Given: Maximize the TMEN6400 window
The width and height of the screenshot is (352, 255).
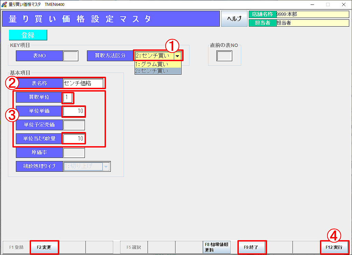Looking at the screenshot, I should [x=328, y=4].
